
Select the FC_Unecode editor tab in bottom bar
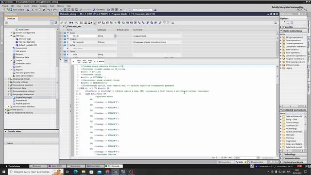coord(114,166)
